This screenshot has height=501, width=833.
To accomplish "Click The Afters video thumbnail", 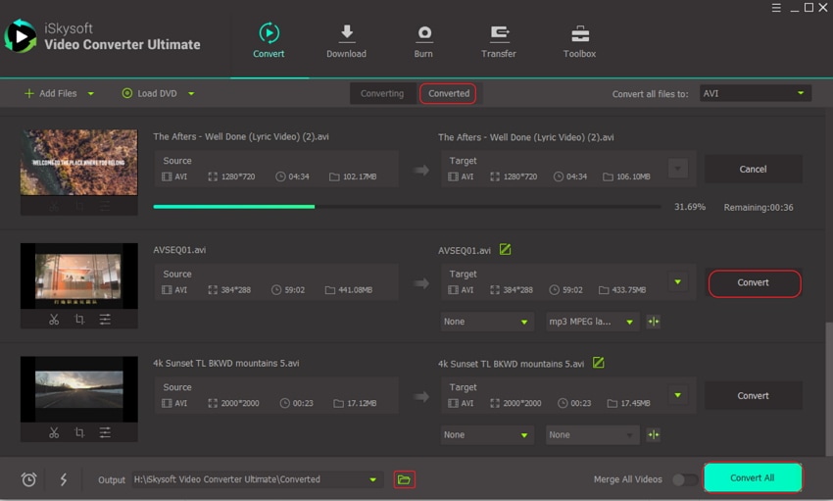I will pyautogui.click(x=79, y=163).
